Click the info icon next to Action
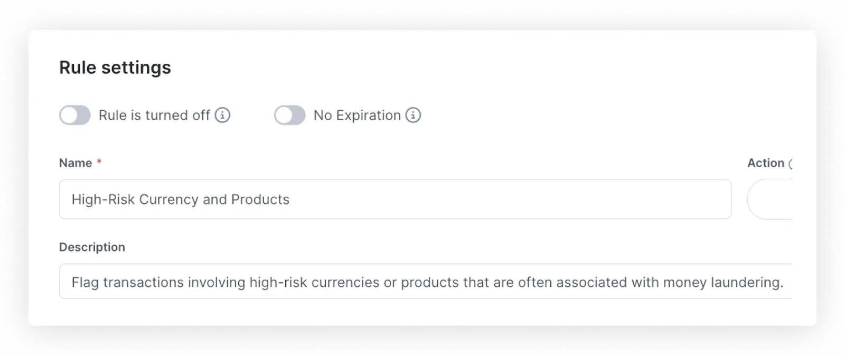The width and height of the screenshot is (845, 356). pyautogui.click(x=790, y=163)
